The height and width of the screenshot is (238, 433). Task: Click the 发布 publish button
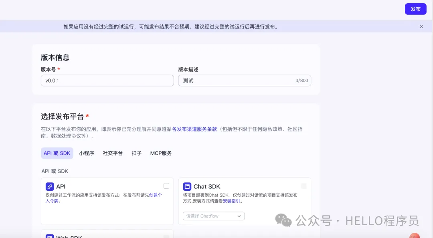pos(415,9)
